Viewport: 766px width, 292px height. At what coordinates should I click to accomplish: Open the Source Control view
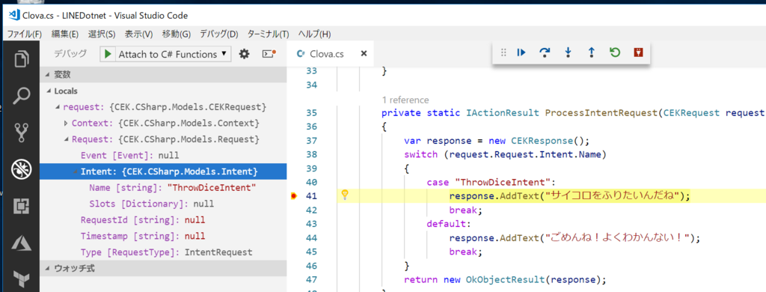point(21,133)
